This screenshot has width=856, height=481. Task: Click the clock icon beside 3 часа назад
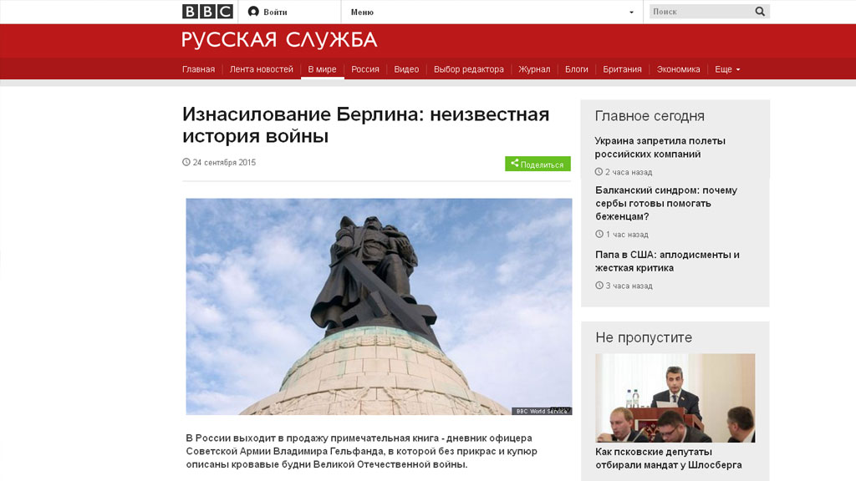coord(599,286)
